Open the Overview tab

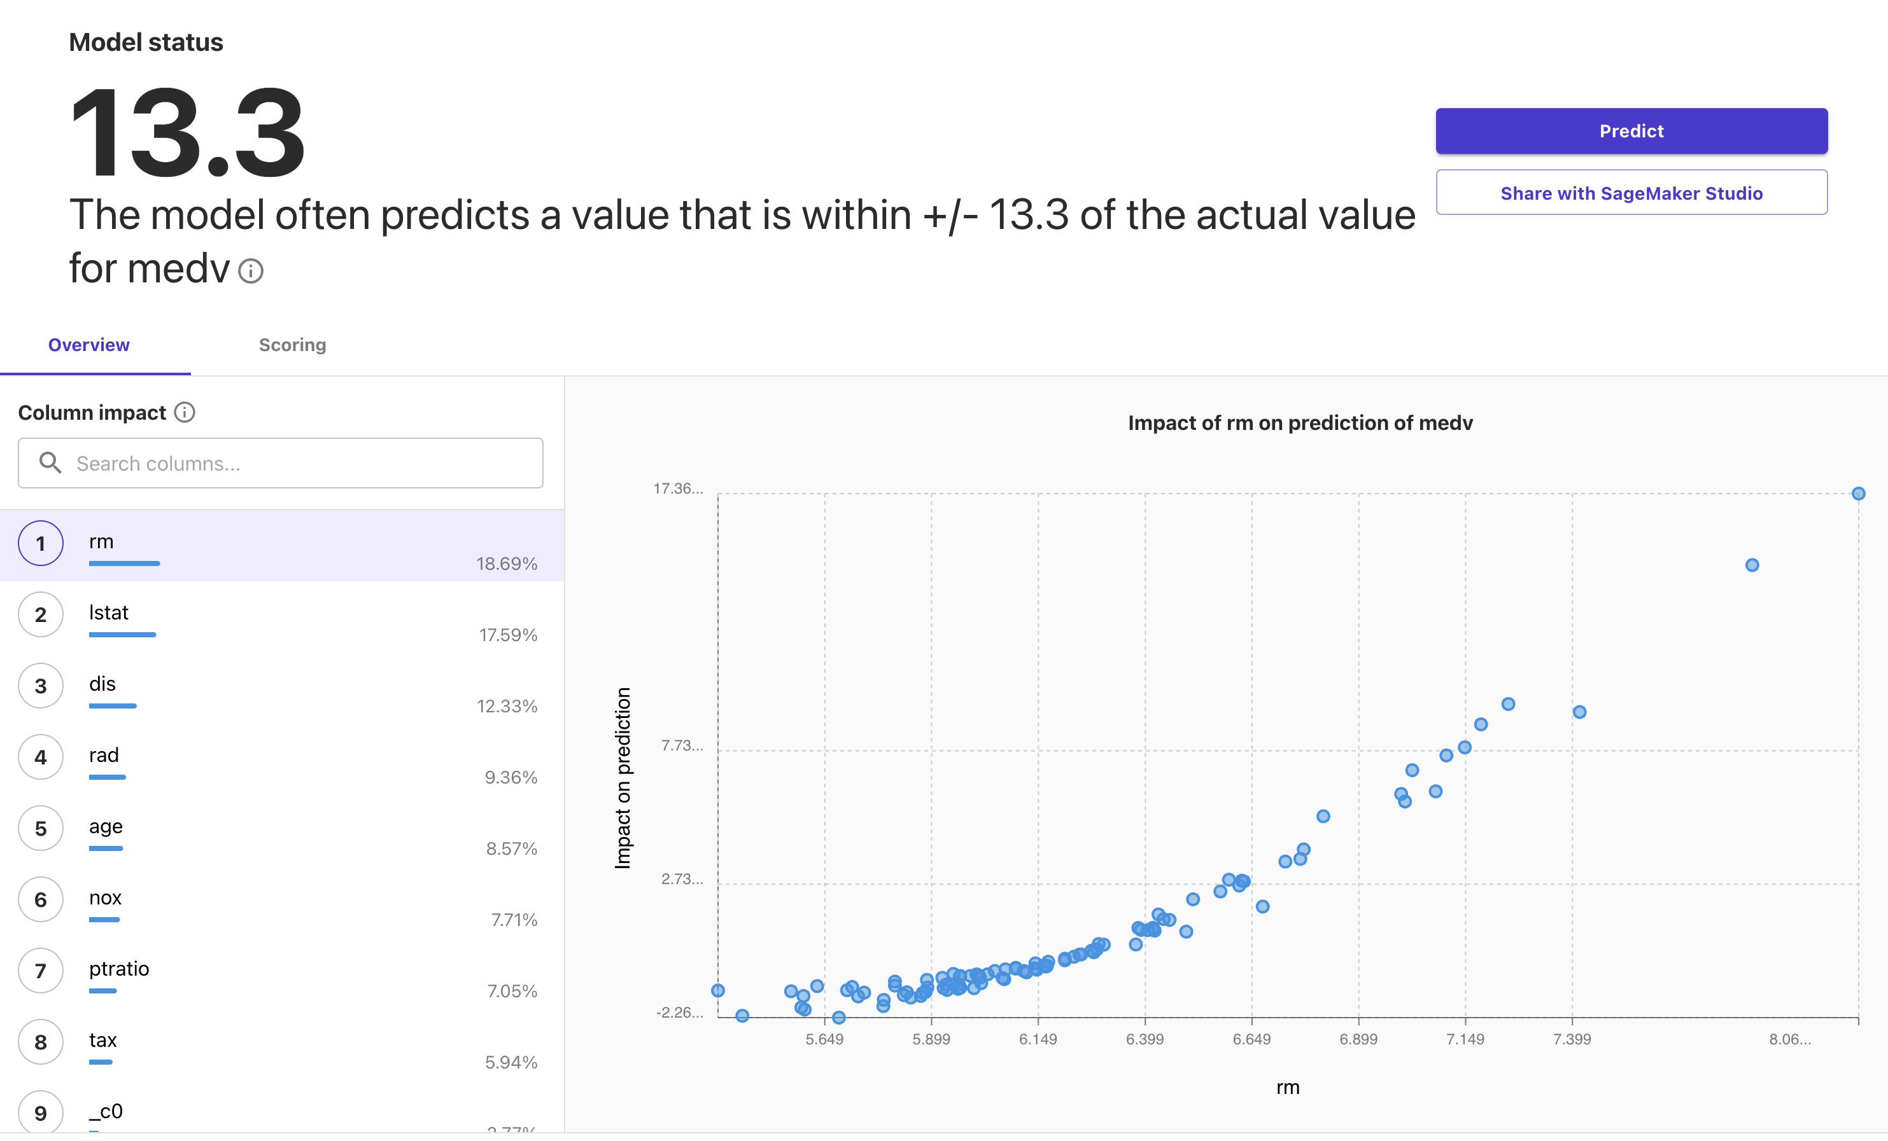point(89,345)
